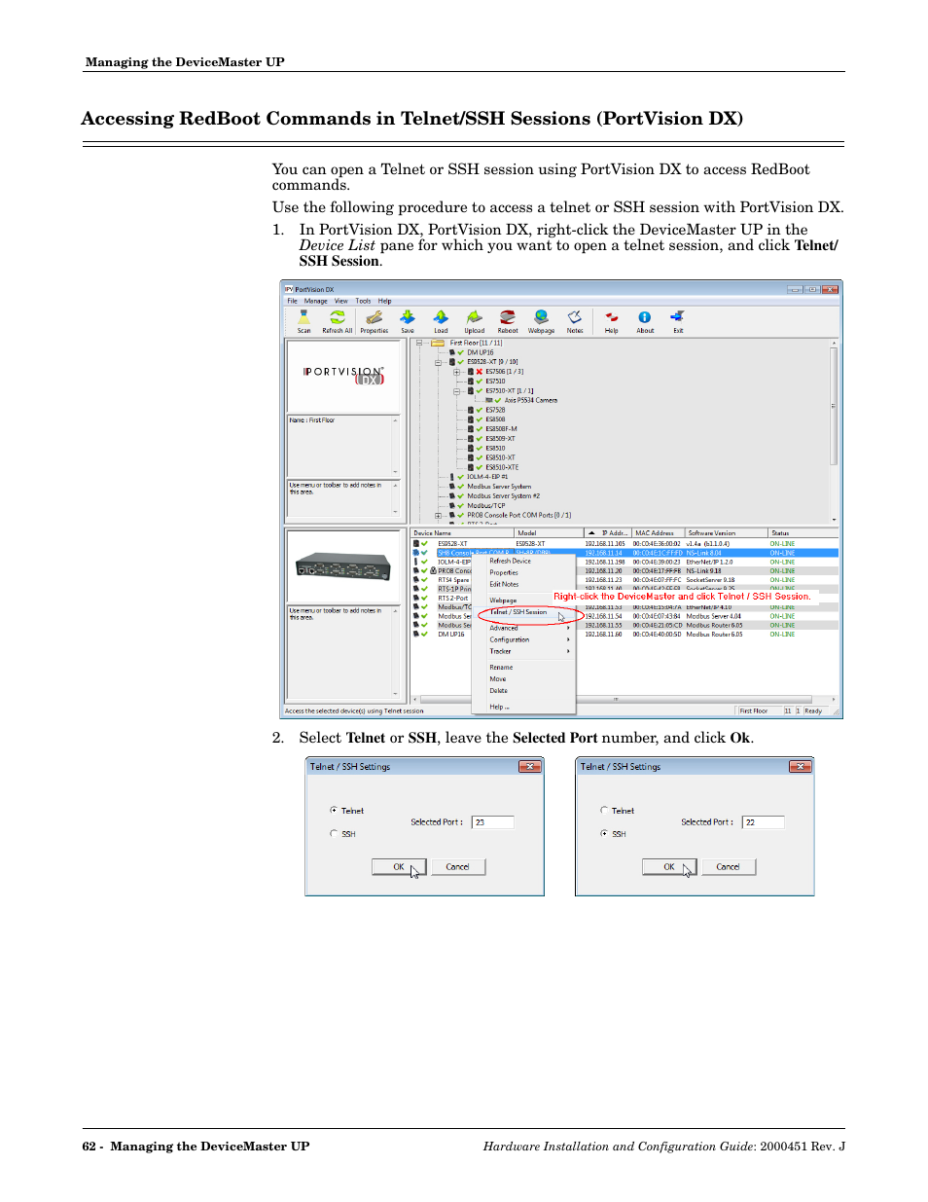
Task: Collapse the ES7510-XT tree node
Action: coord(456,391)
